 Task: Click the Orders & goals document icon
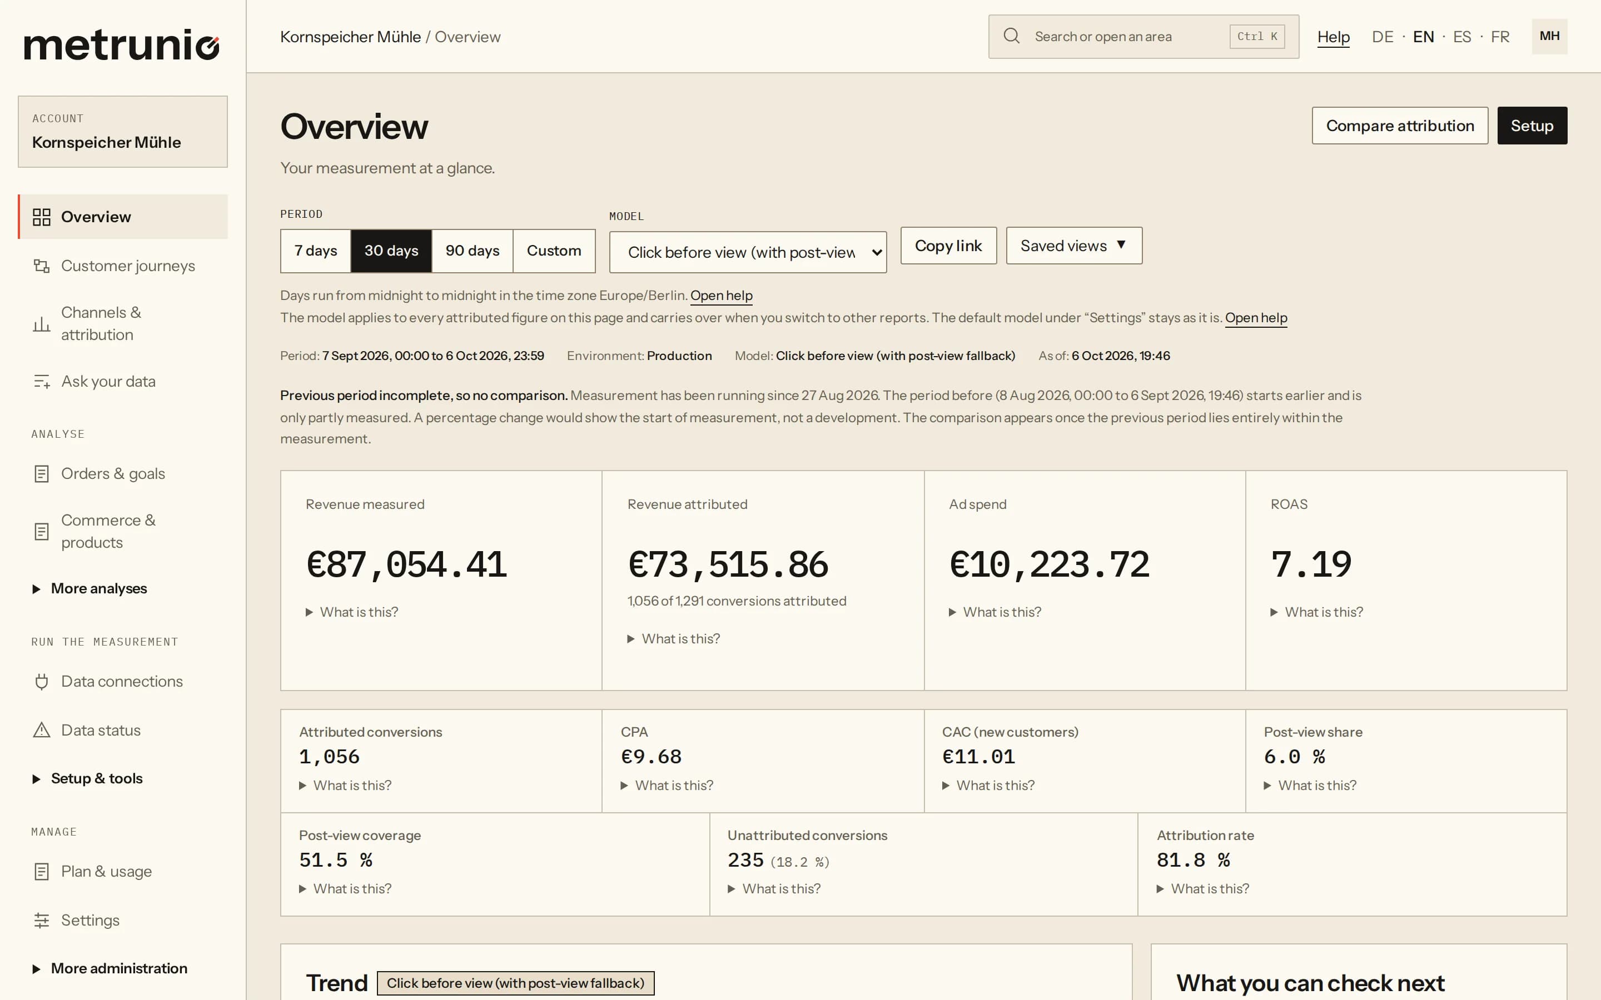(x=42, y=473)
